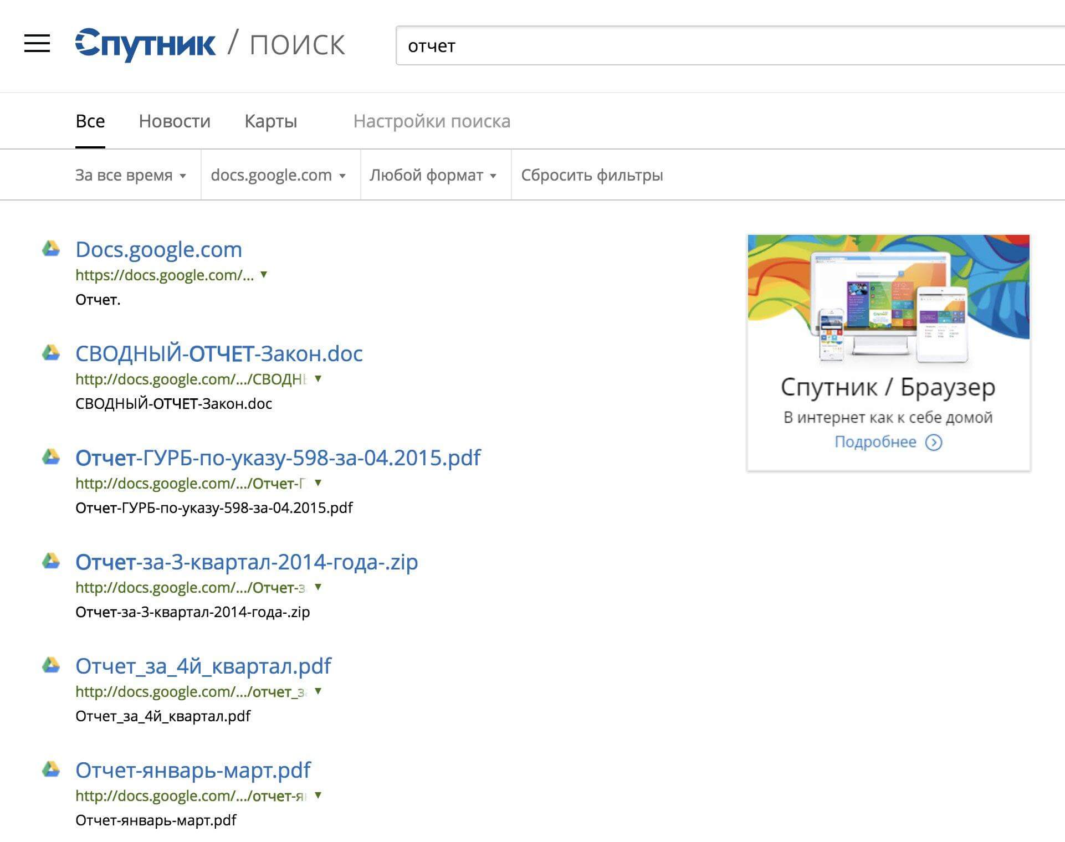Viewport: 1065px width, 842px height.
Task: Select the Все tab
Action: (90, 121)
